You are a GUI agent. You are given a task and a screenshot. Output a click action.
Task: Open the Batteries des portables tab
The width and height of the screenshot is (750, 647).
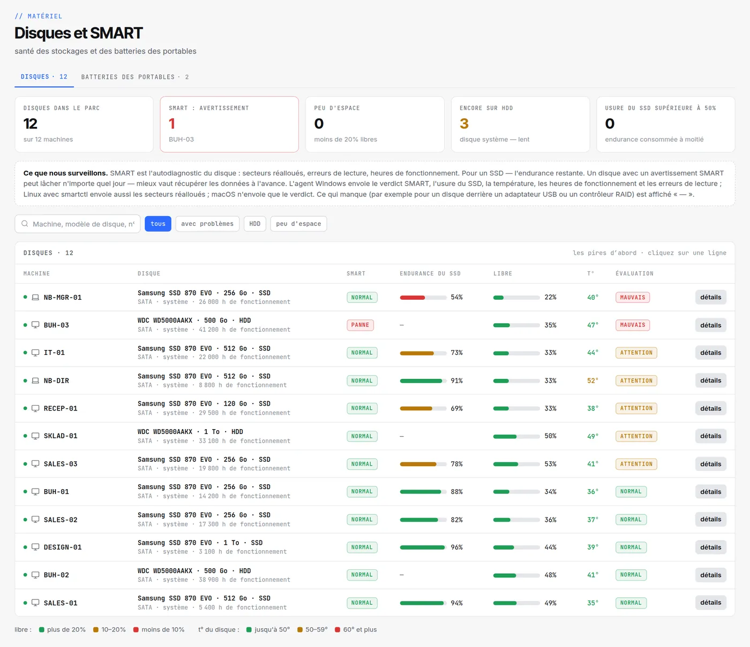[x=135, y=77]
